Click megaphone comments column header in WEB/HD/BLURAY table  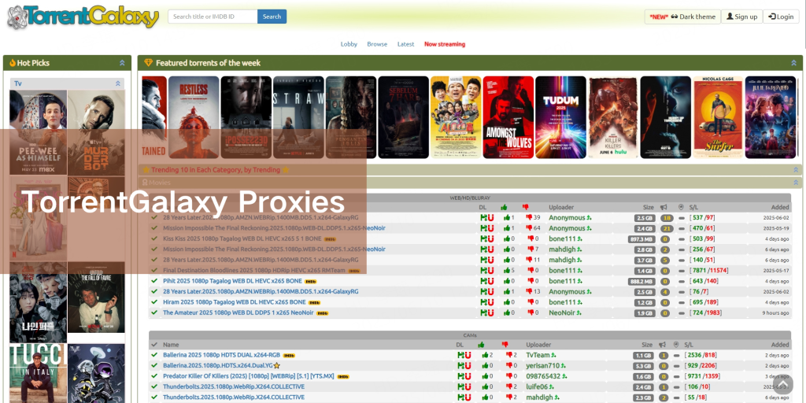pyautogui.click(x=664, y=207)
